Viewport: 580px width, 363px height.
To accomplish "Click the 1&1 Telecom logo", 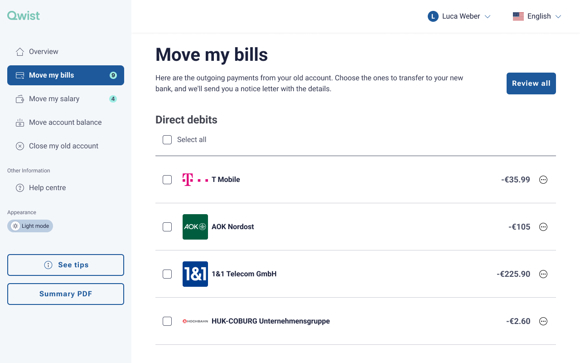I will coord(195,274).
